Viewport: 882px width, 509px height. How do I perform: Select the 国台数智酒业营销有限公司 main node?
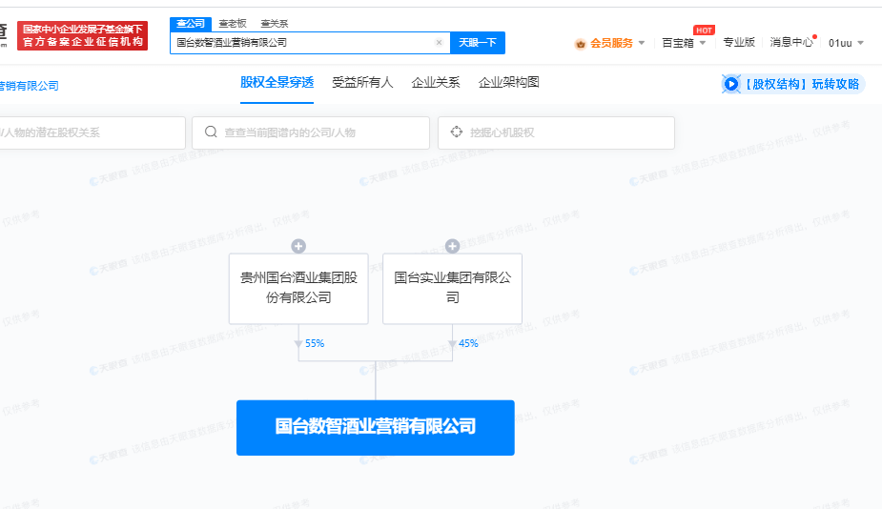pyautogui.click(x=375, y=427)
